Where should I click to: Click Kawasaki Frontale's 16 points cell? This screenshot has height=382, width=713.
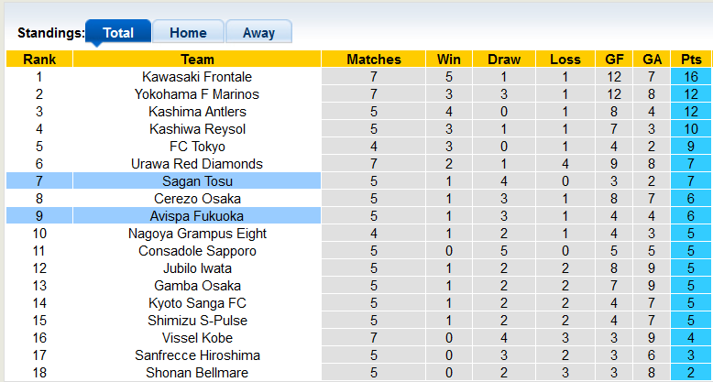pyautogui.click(x=691, y=76)
